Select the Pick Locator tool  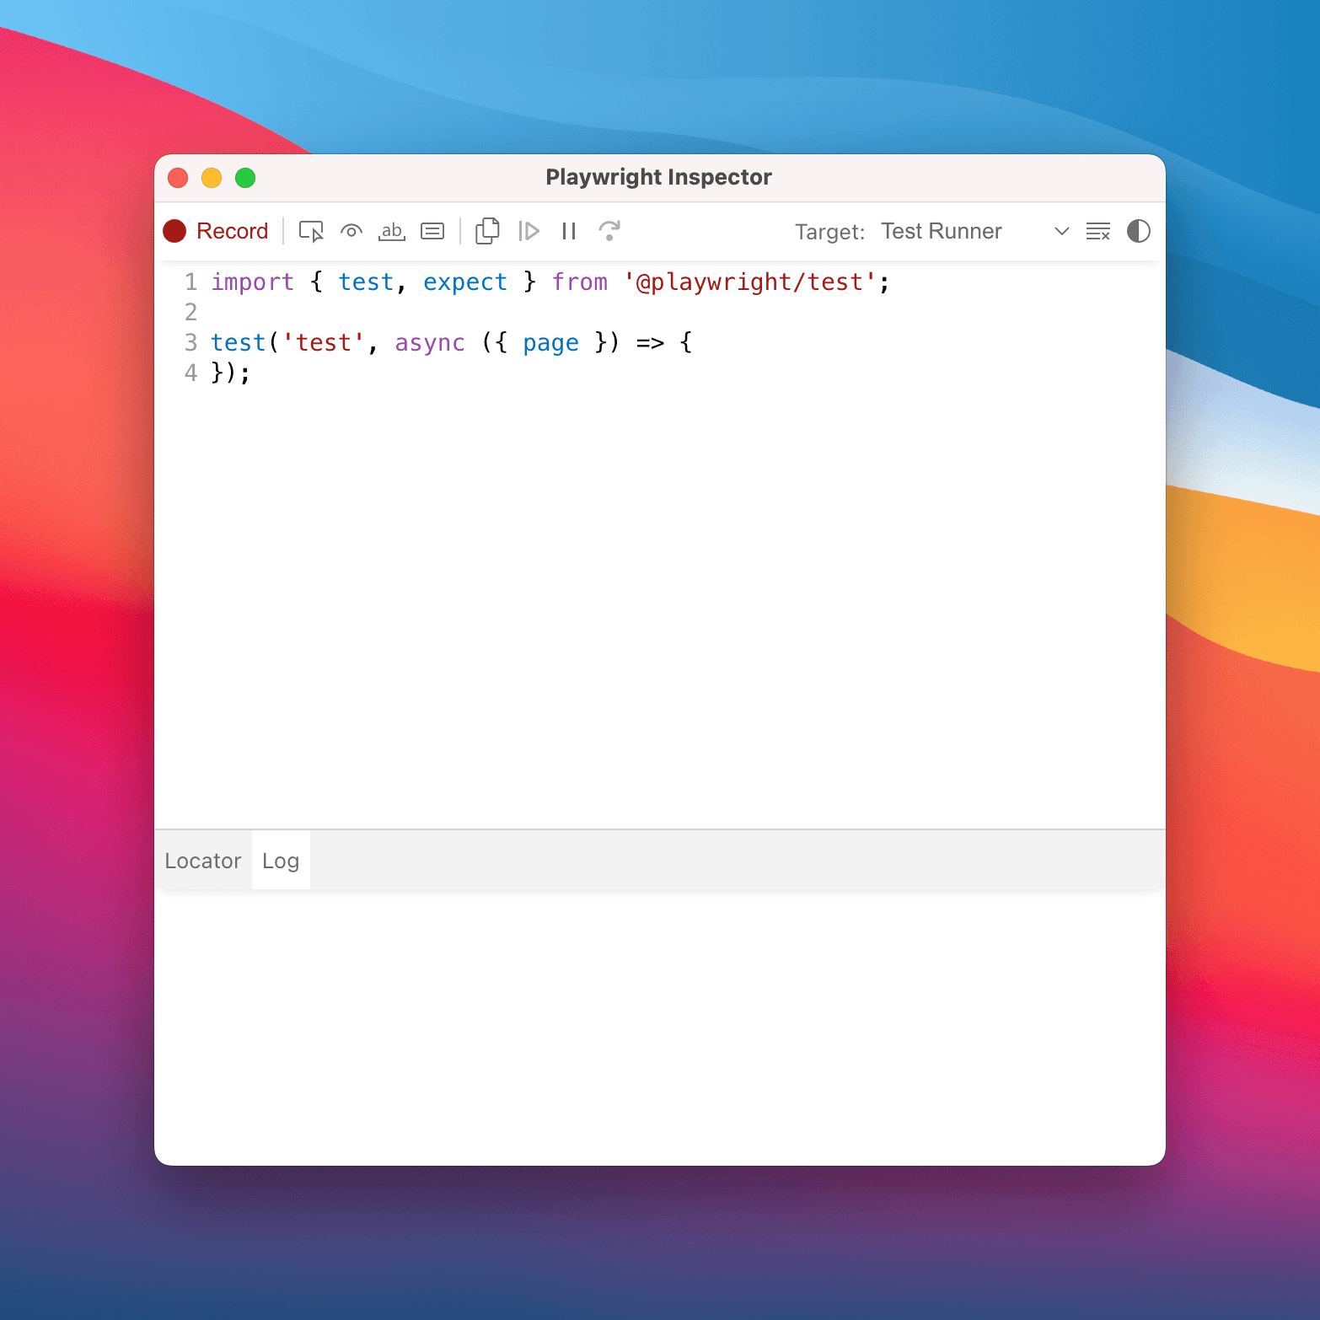point(311,231)
